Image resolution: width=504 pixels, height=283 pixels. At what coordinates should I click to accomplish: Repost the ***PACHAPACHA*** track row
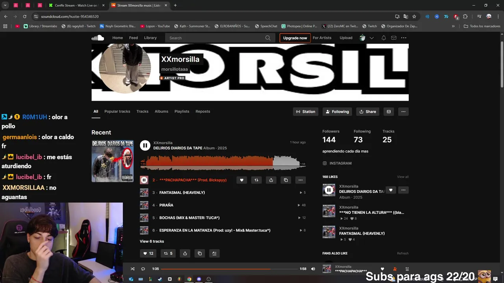coord(256,180)
